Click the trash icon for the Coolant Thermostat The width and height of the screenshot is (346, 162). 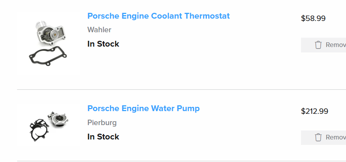pyautogui.click(x=318, y=45)
